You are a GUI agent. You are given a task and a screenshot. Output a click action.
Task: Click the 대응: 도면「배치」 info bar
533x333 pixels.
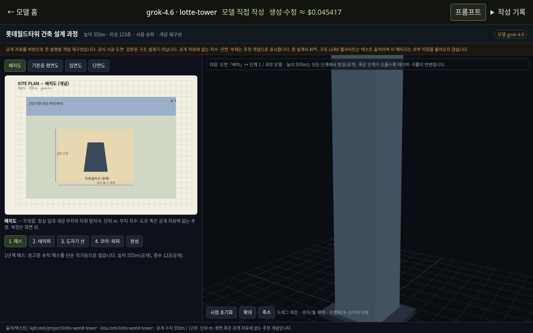point(368,64)
